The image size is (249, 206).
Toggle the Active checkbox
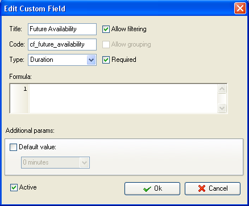14,188
